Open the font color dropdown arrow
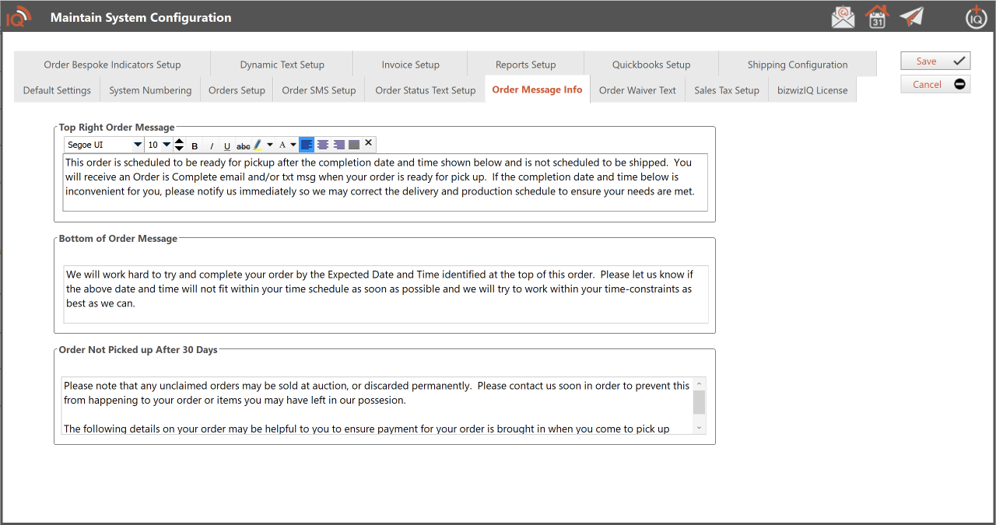996x525 pixels. pyautogui.click(x=293, y=145)
